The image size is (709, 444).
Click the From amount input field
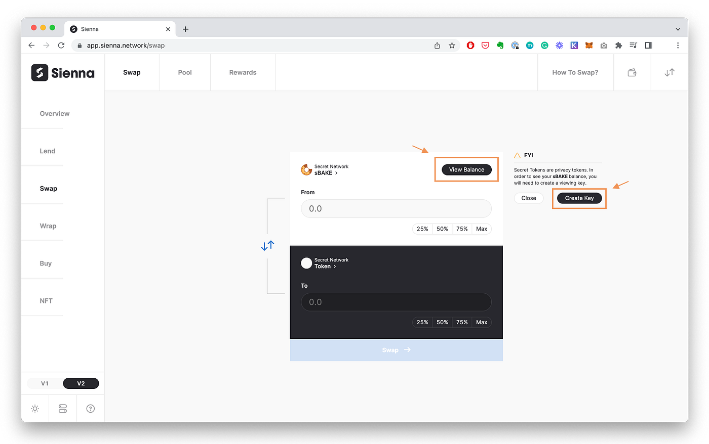396,208
